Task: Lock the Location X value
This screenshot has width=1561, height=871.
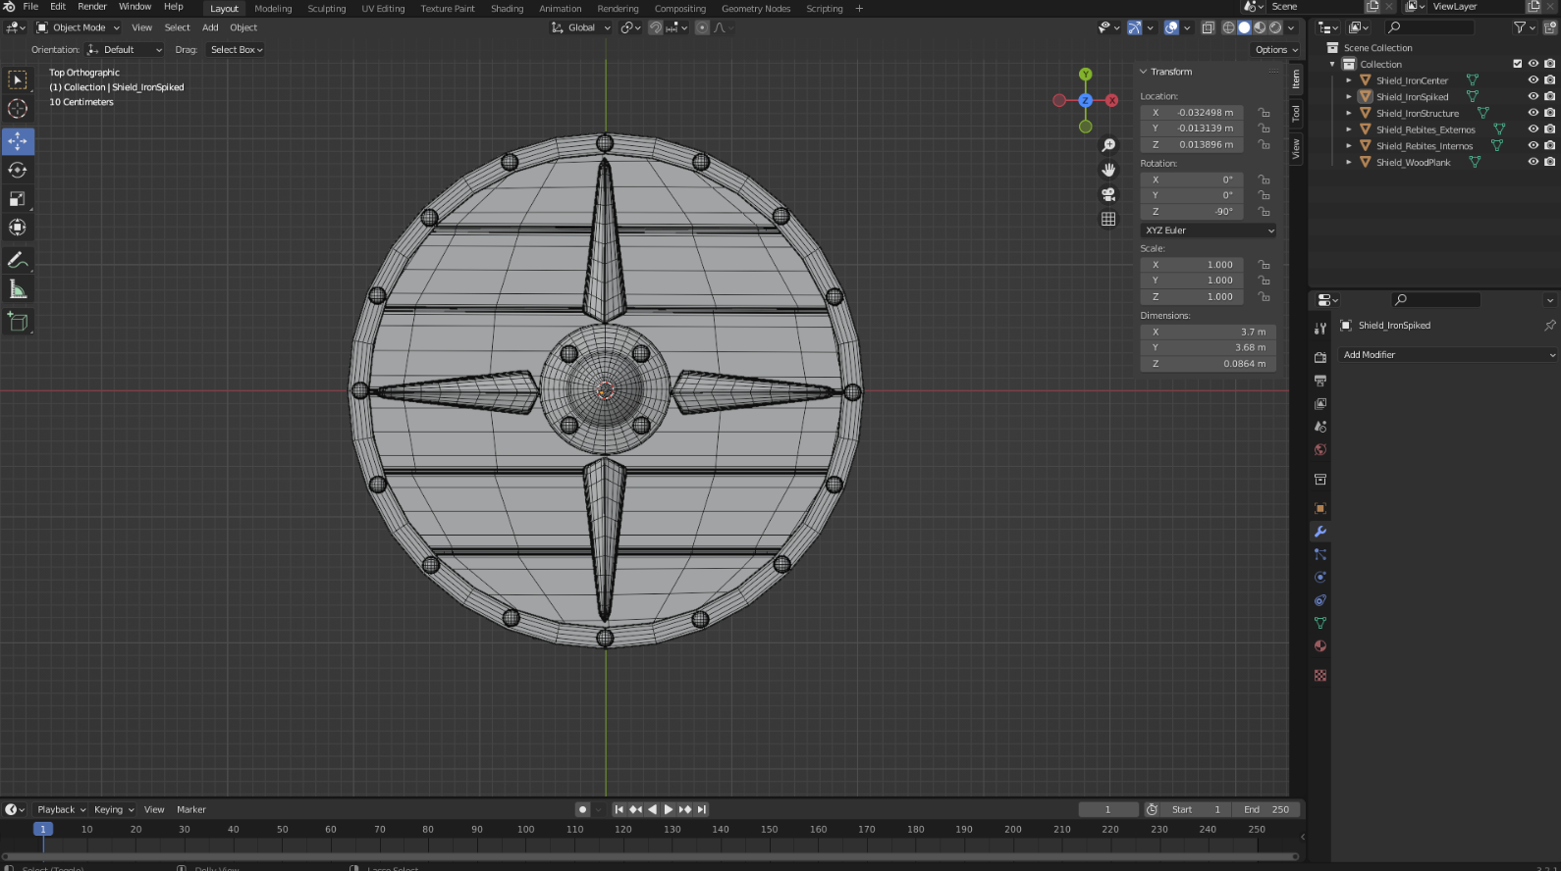Action: tap(1265, 113)
